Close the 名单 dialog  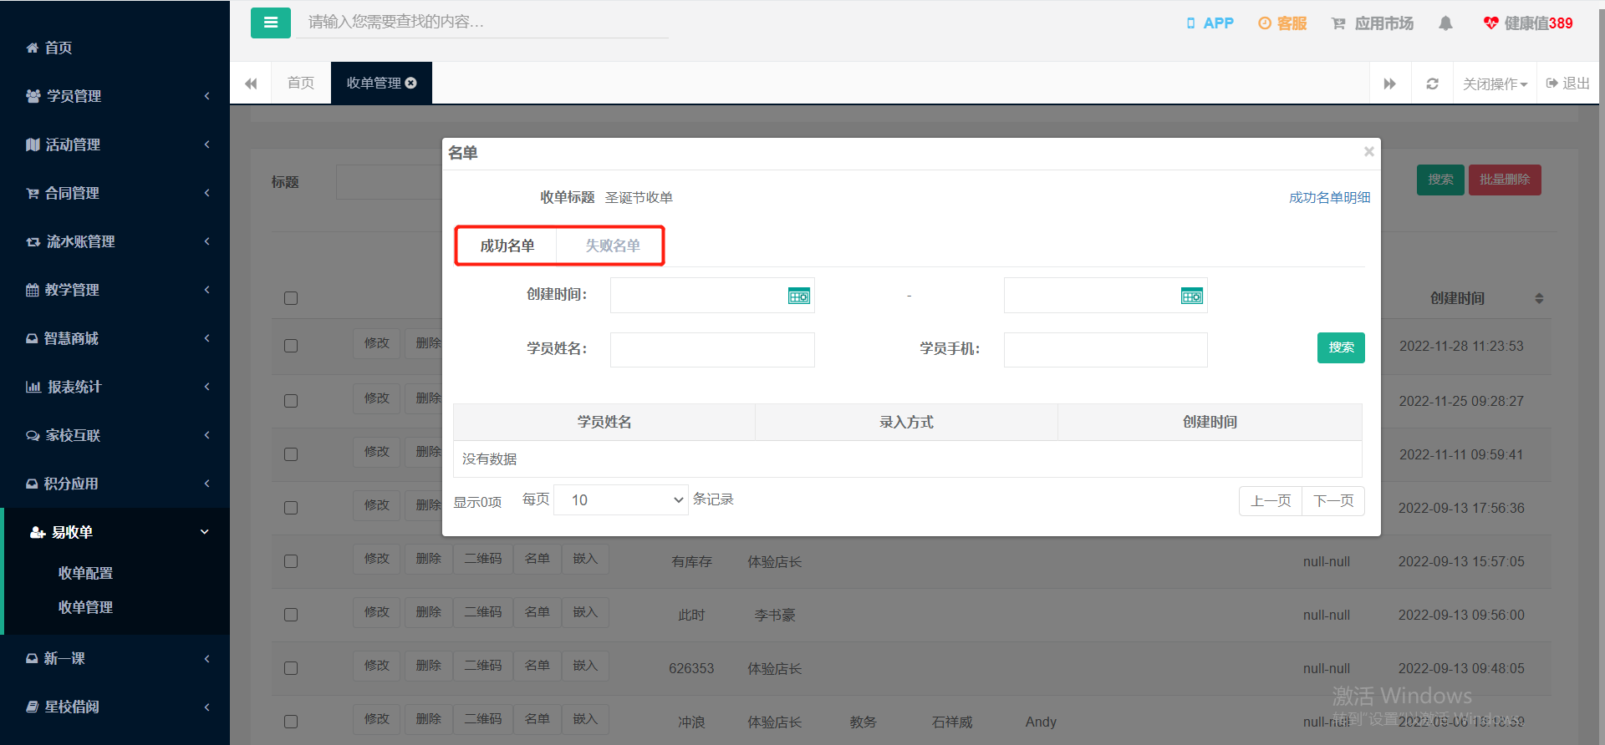[1368, 151]
